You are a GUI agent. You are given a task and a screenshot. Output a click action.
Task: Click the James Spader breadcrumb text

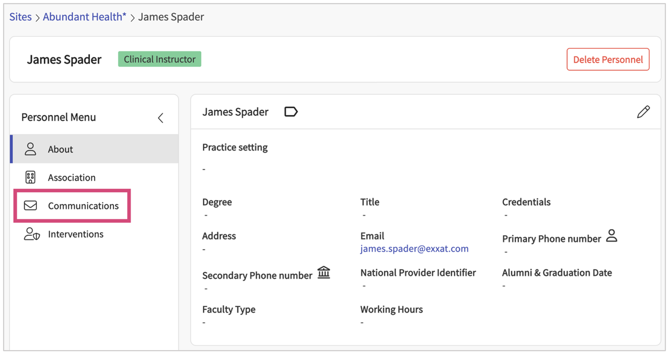[171, 17]
